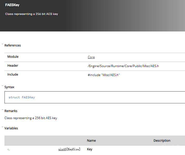Click the Description column header
185x155 pixels.
162,141
